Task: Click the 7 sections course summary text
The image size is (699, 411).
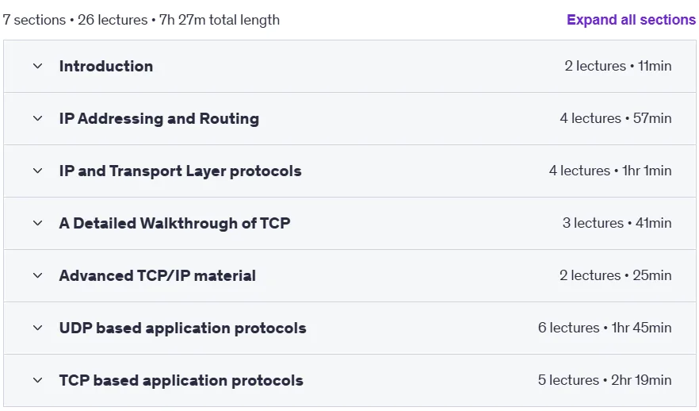Action: [x=141, y=20]
